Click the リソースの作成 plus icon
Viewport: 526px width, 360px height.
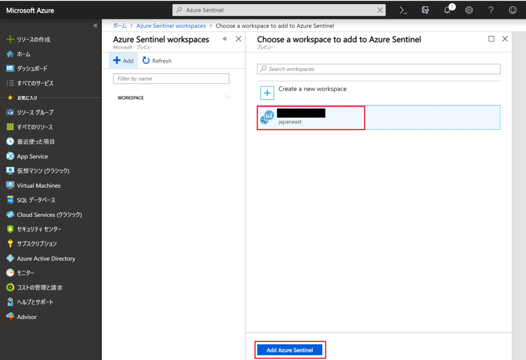click(10, 39)
